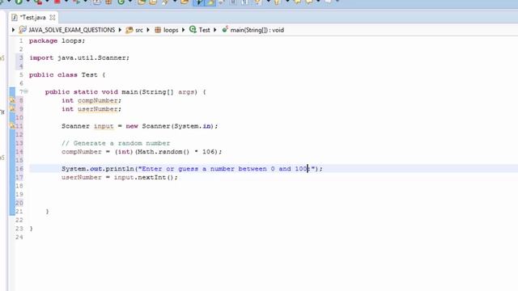Collapse the main method fold on line 7

tap(26, 91)
